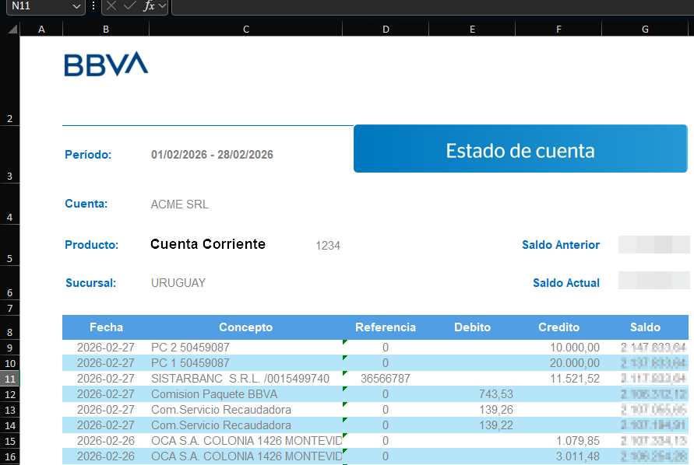This screenshot has width=694, height=465.
Task: Click the debit amount 743,53
Action: click(x=495, y=393)
